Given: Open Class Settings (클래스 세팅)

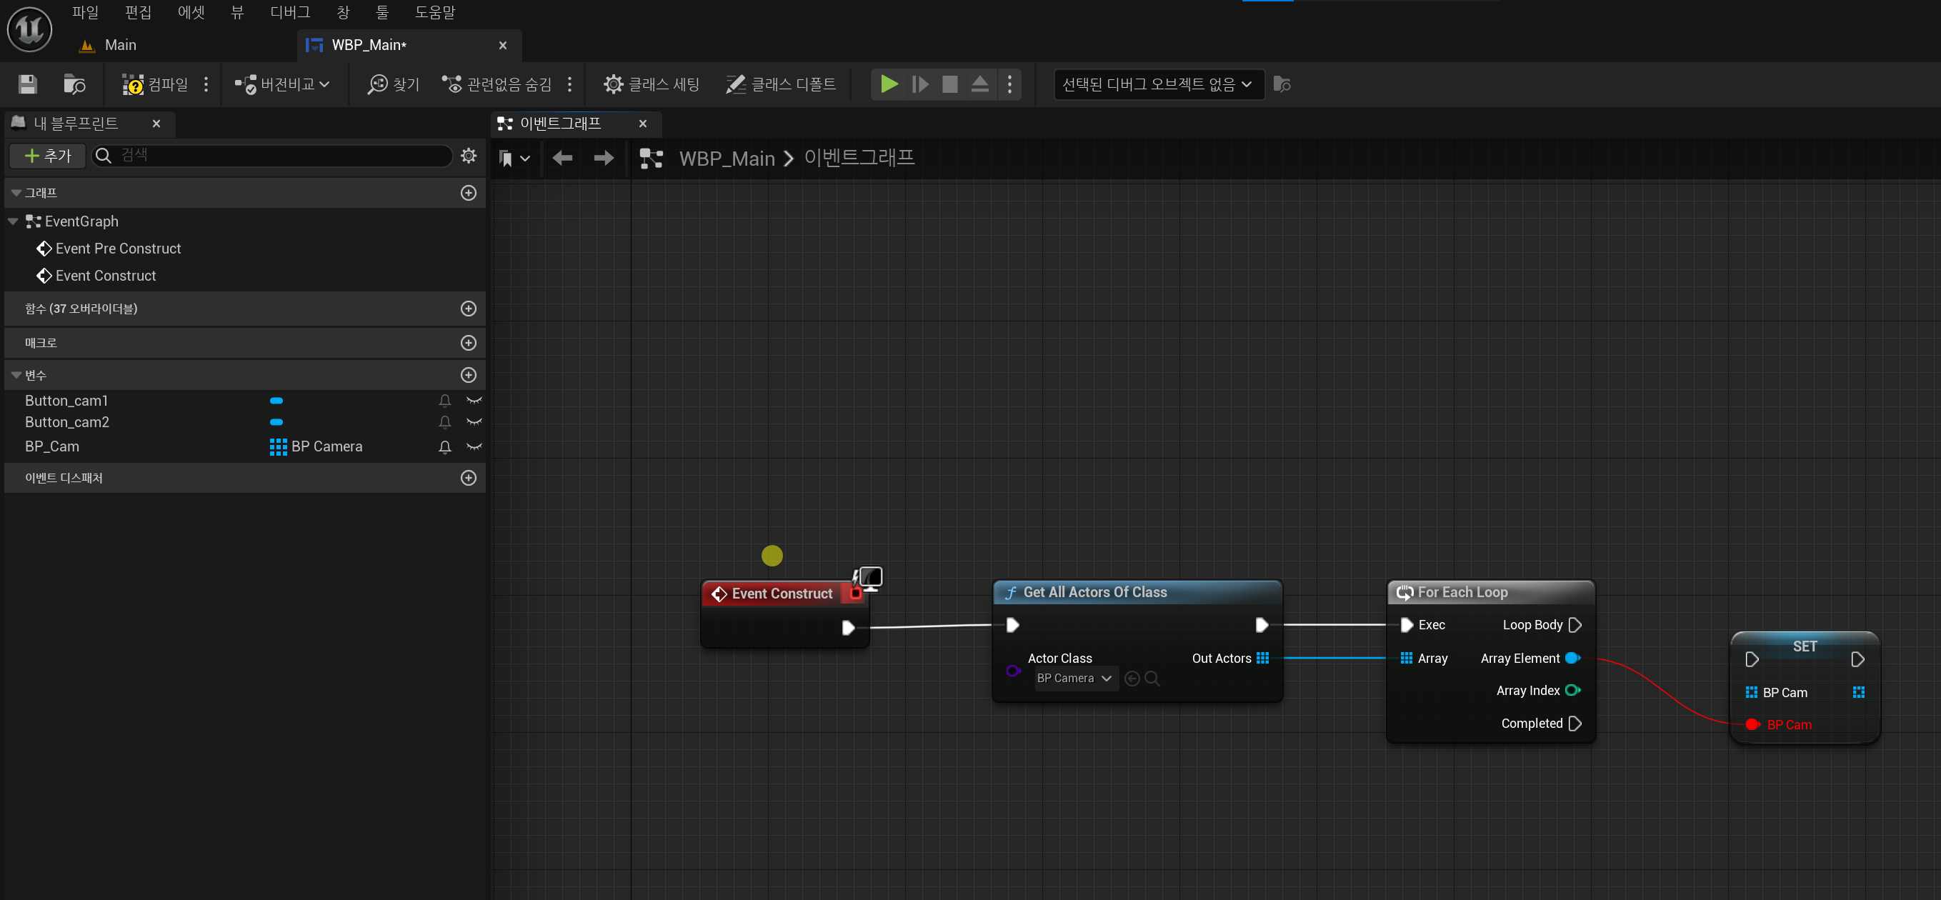Looking at the screenshot, I should (x=651, y=84).
